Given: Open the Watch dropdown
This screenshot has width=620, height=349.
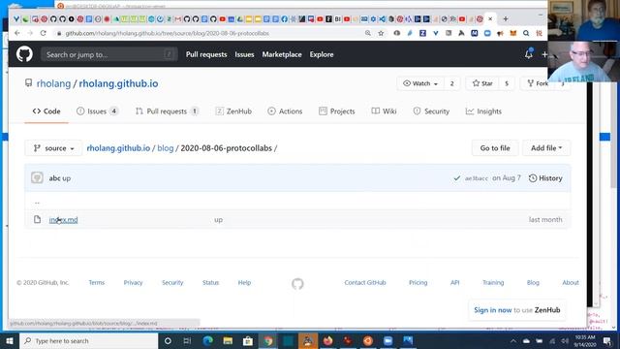Looking at the screenshot, I should tap(419, 83).
